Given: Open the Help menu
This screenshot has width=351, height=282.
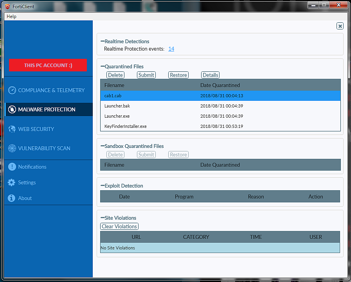Looking at the screenshot, I should tap(12, 16).
